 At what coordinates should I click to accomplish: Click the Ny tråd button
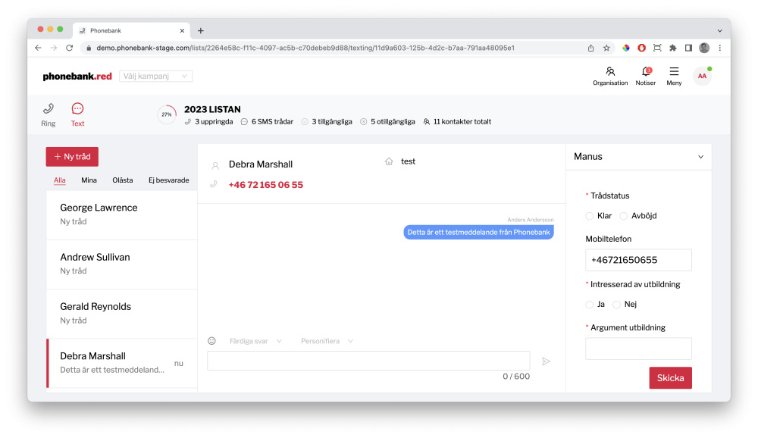click(x=72, y=157)
